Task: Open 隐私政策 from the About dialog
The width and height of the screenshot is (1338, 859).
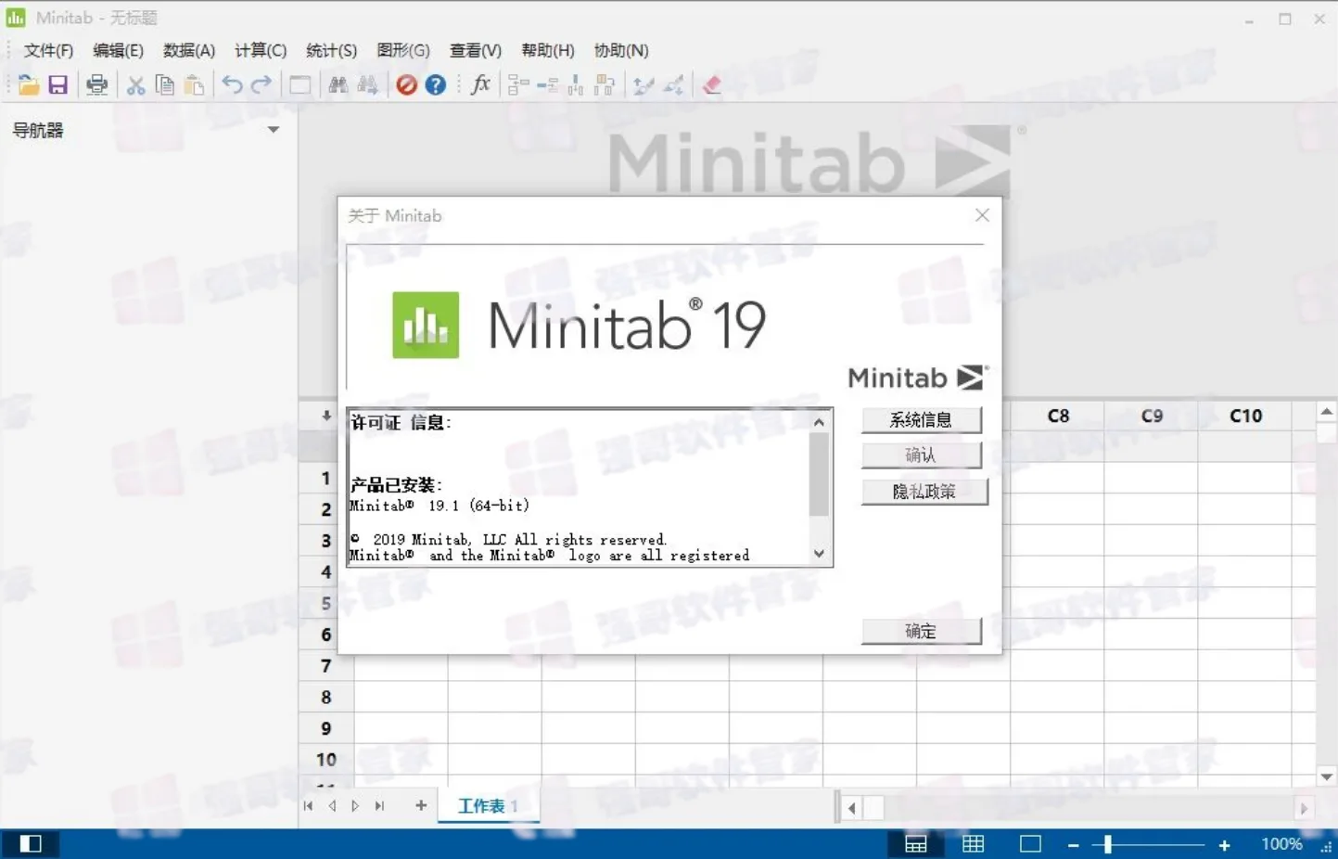Action: point(924,492)
